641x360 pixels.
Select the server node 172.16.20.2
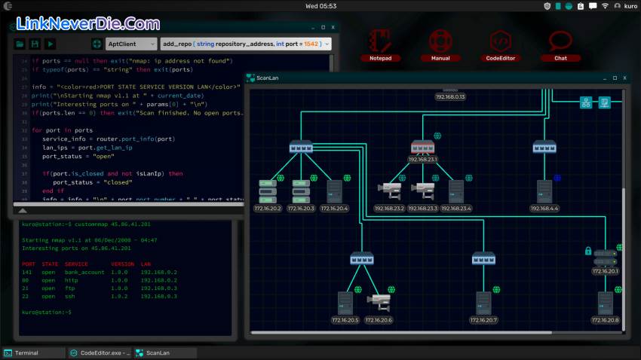click(x=267, y=191)
